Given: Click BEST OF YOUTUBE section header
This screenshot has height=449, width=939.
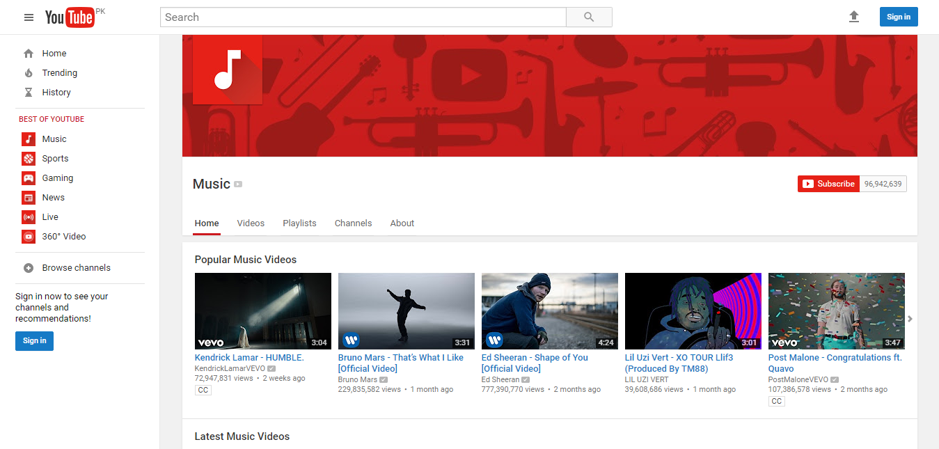Looking at the screenshot, I should pos(52,119).
